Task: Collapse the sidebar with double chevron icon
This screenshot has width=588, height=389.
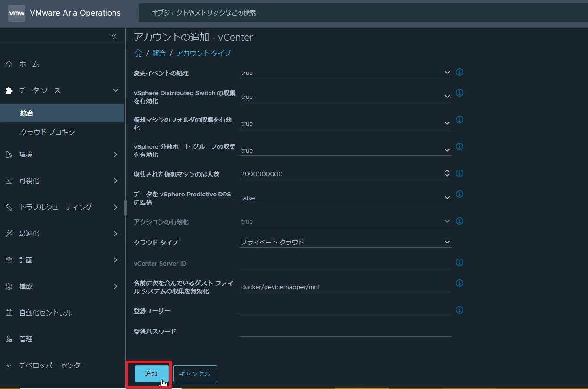Action: coord(114,36)
